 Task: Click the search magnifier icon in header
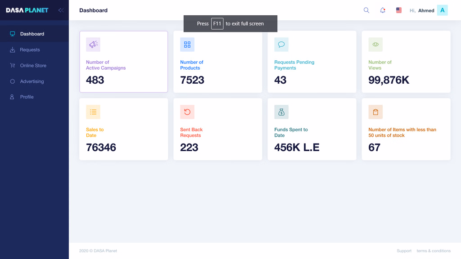click(x=366, y=10)
